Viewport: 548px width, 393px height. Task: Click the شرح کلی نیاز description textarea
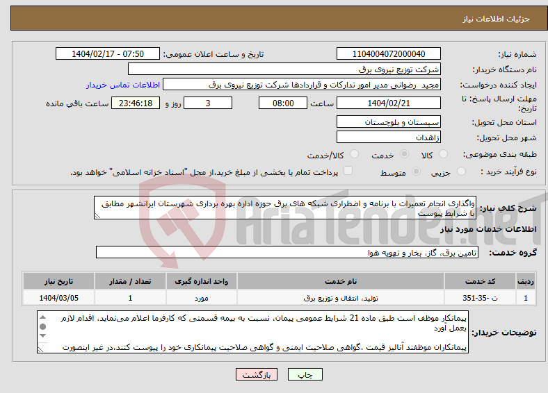point(285,208)
